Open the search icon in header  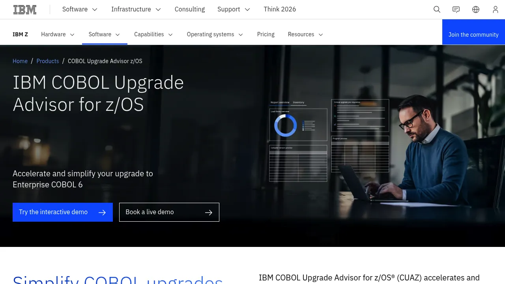(x=437, y=9)
